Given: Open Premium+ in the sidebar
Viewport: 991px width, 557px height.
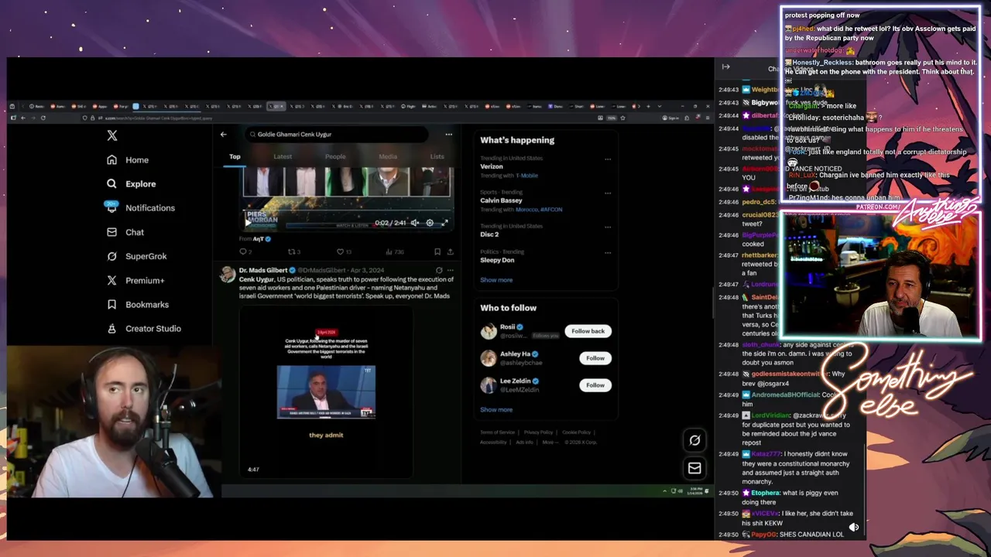Looking at the screenshot, I should point(135,280).
